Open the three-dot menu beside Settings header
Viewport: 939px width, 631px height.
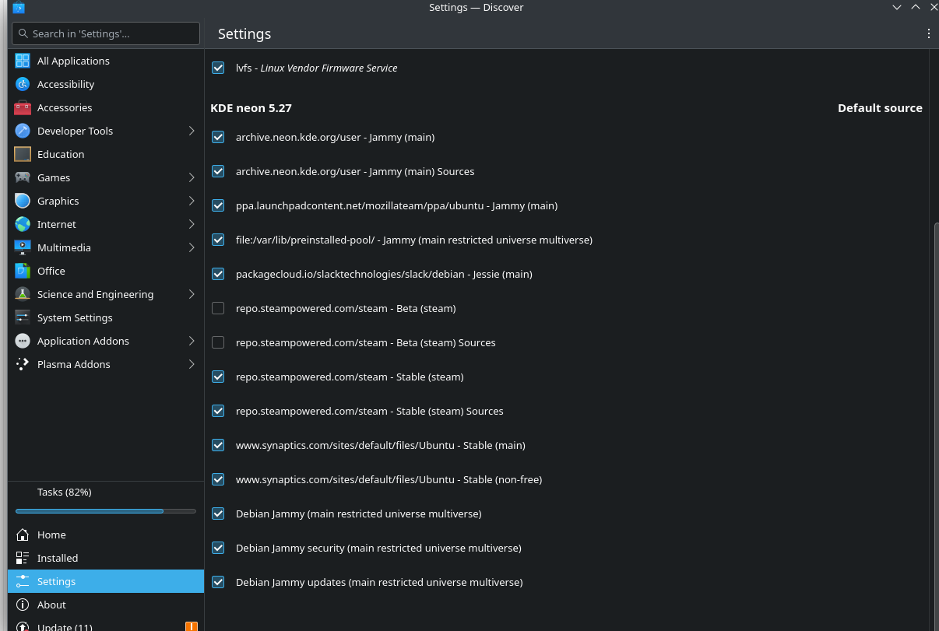pos(928,33)
